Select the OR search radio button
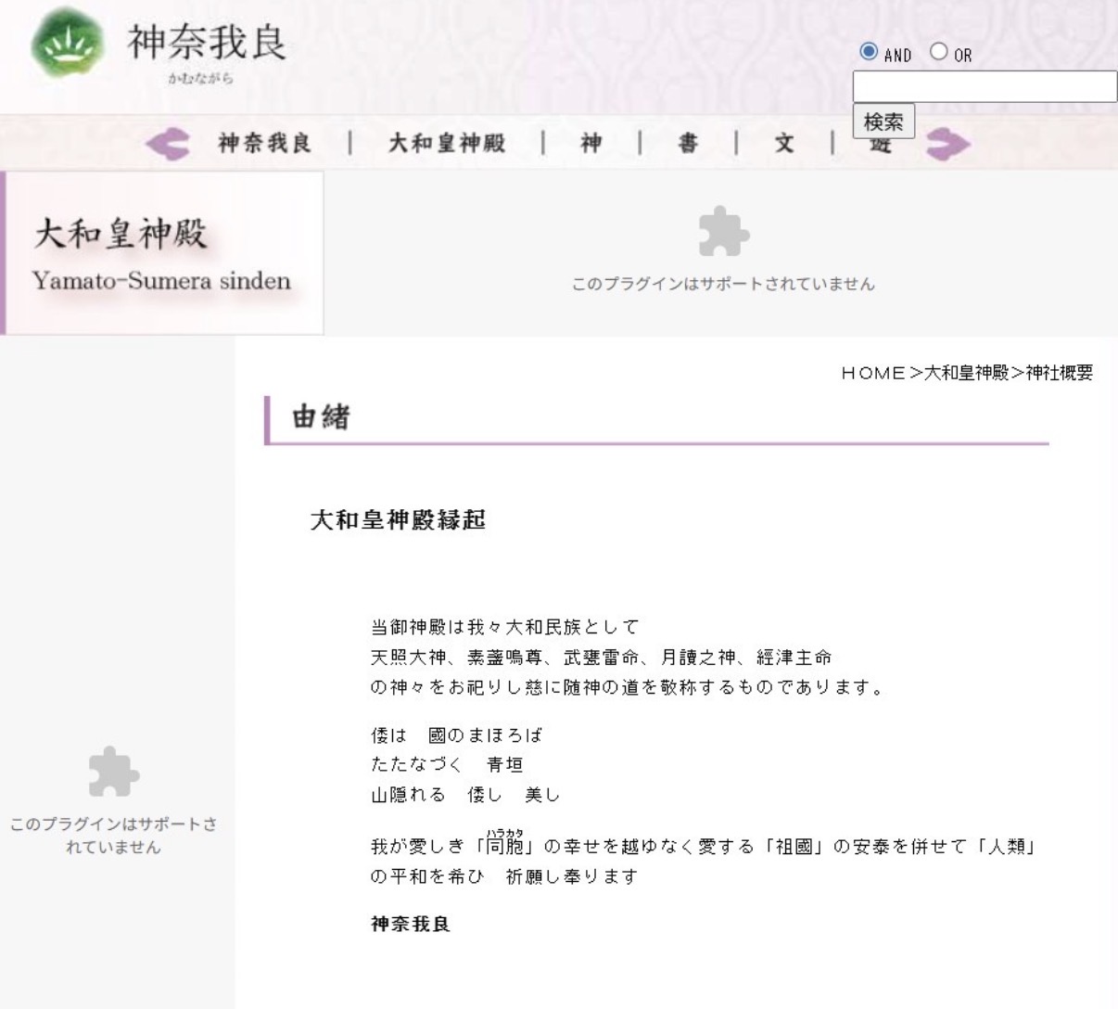The height and width of the screenshot is (1009, 1118). pos(939,52)
